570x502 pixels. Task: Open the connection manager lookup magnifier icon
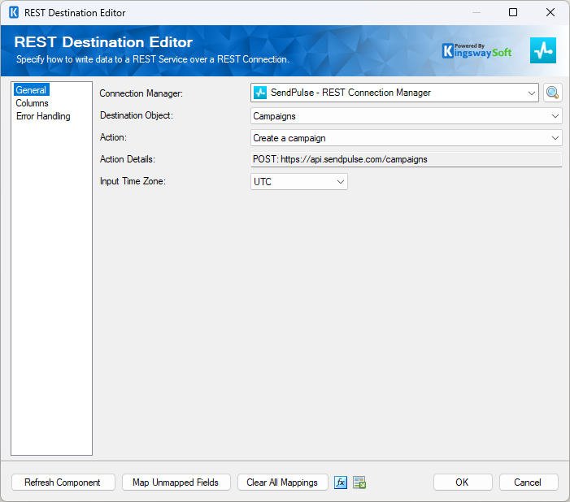552,93
